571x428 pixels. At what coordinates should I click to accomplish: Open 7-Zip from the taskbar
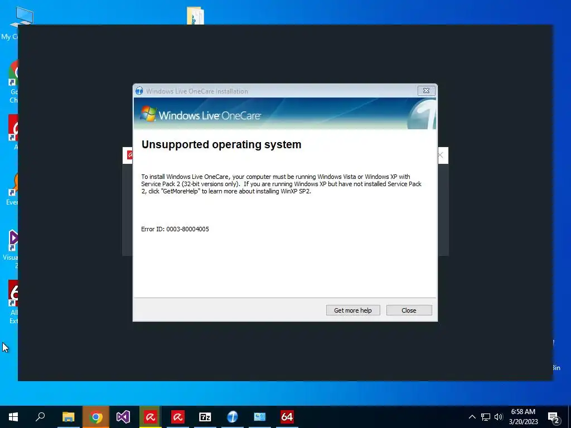coord(205,417)
